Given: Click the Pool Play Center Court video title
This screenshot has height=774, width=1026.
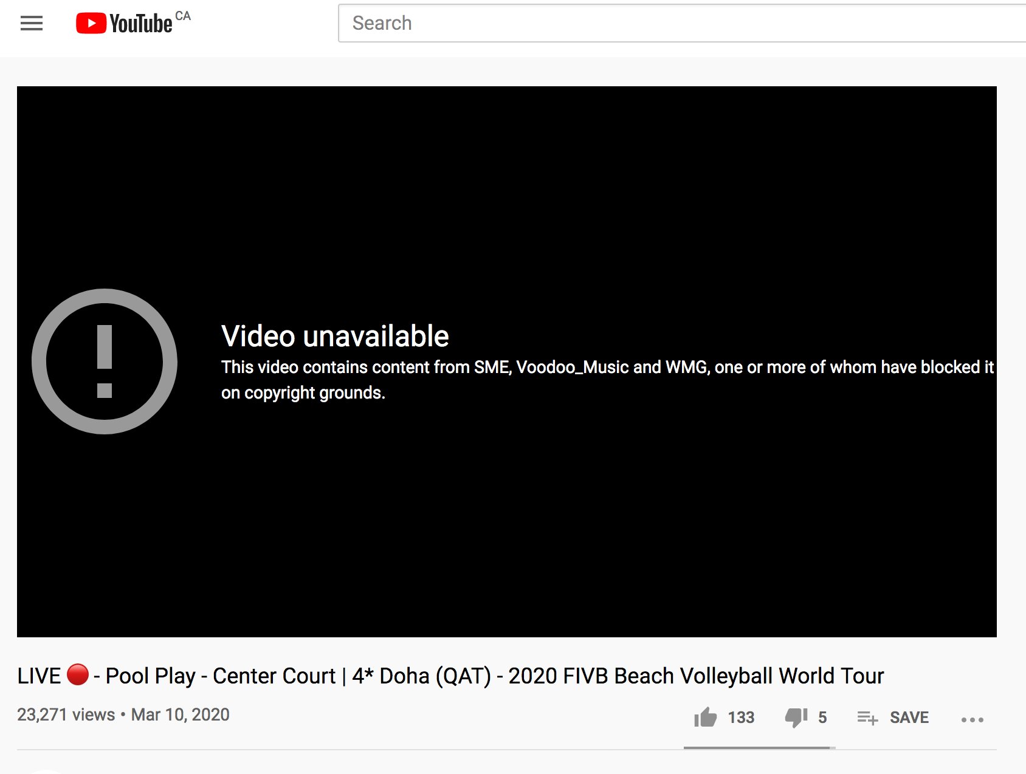Looking at the screenshot, I should 450,676.
